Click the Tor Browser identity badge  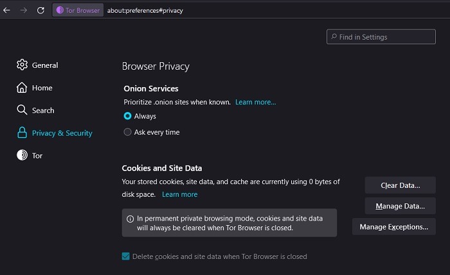[x=78, y=10]
